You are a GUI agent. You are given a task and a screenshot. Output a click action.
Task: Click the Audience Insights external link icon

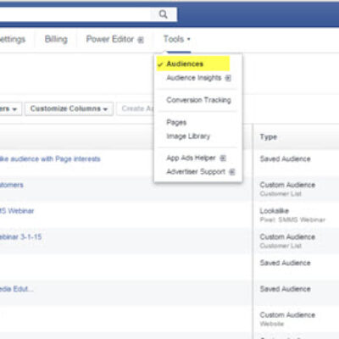[228, 78]
